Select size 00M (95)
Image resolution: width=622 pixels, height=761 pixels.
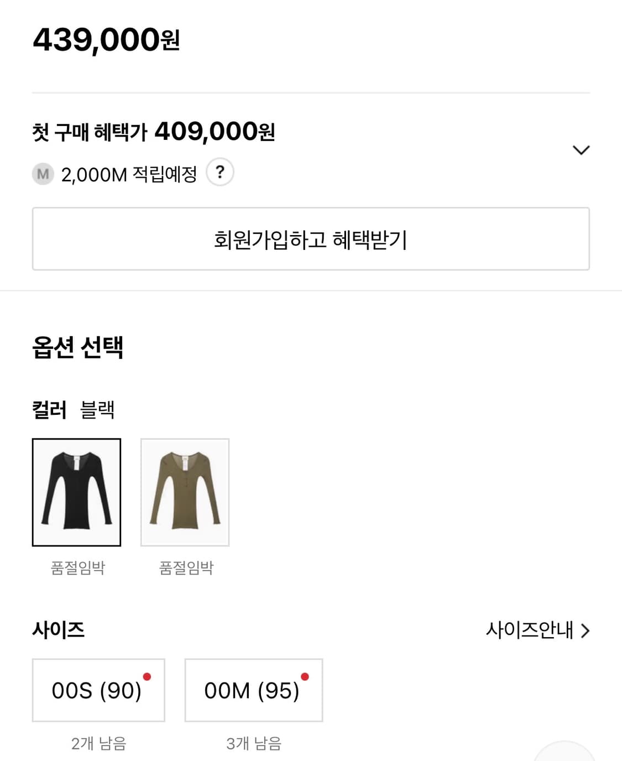(x=253, y=690)
